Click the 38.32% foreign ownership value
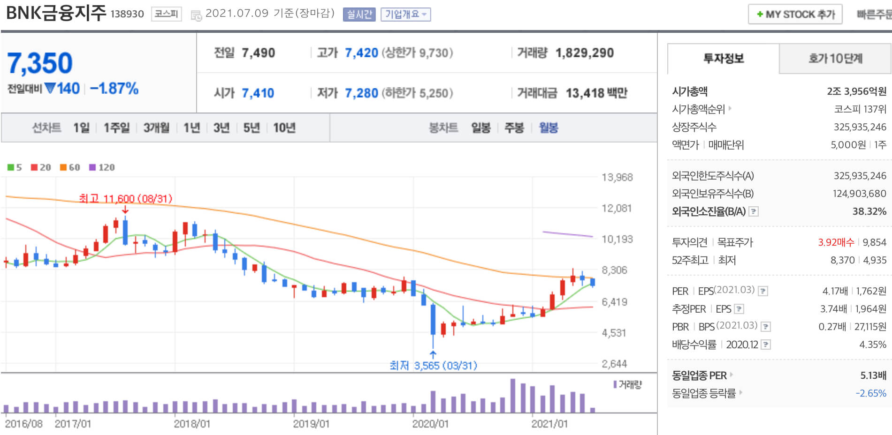 click(x=869, y=211)
